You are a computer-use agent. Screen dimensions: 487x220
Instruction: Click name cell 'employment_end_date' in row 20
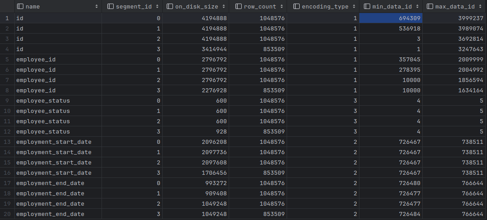point(58,214)
